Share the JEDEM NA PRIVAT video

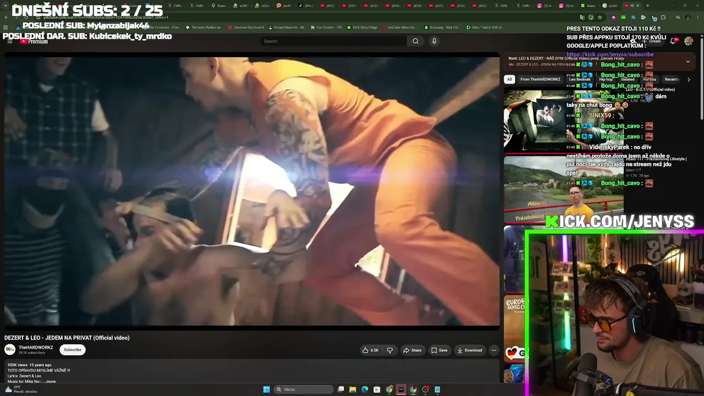412,350
